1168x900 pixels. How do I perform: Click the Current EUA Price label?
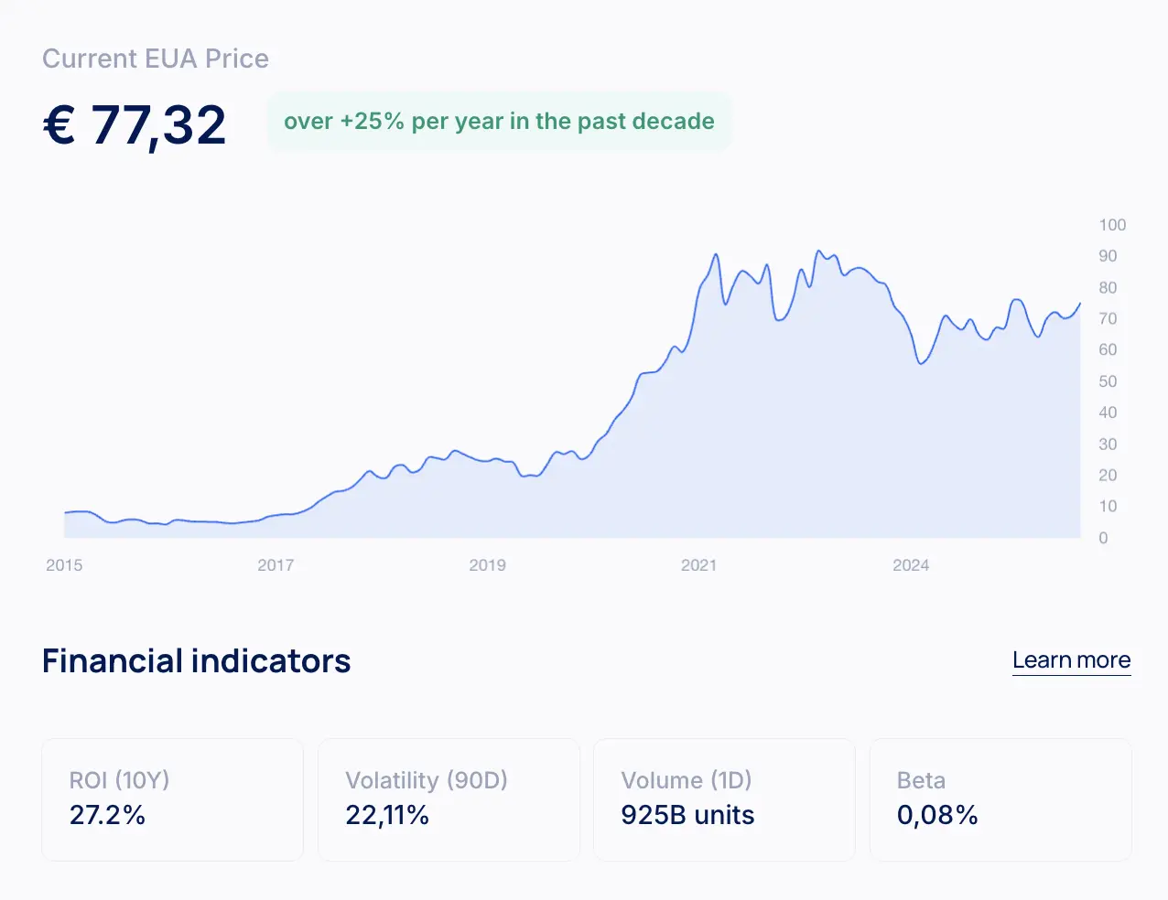tap(156, 59)
